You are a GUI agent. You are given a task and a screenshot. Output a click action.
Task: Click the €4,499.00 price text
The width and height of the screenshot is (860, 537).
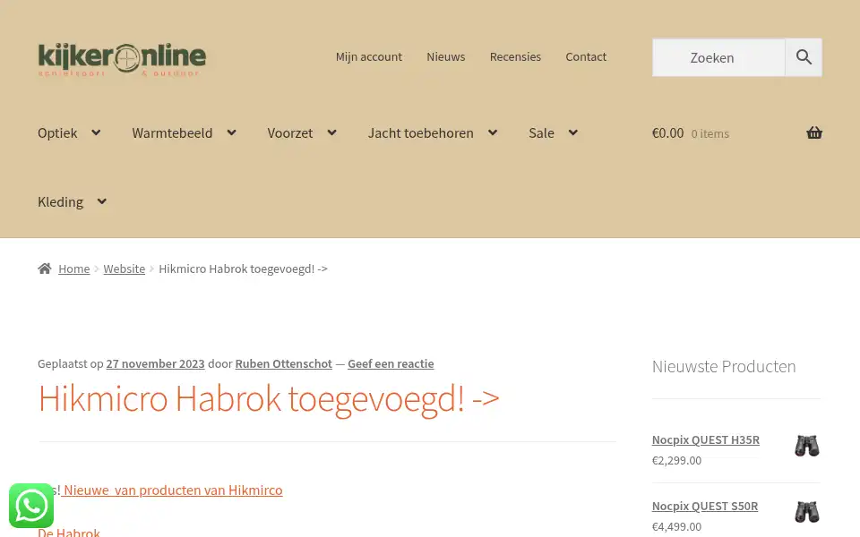point(677,527)
